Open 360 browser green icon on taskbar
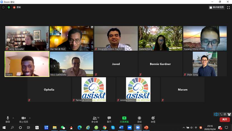232x131 pixels. coord(96,128)
